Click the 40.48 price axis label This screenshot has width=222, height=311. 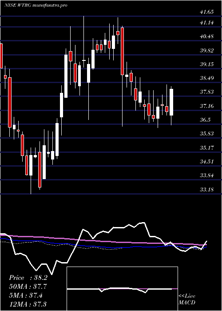pos(207,36)
